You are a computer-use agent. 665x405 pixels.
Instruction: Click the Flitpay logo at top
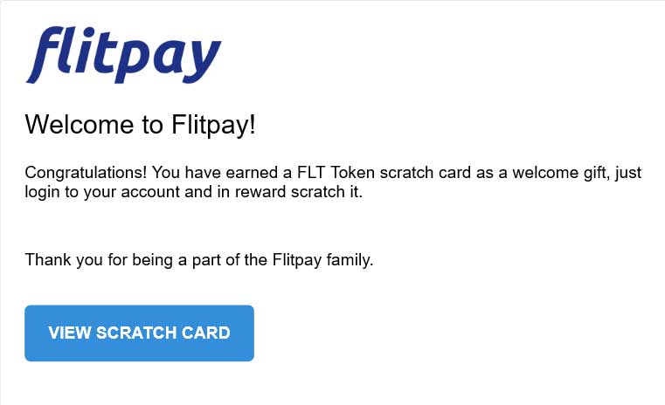123,55
